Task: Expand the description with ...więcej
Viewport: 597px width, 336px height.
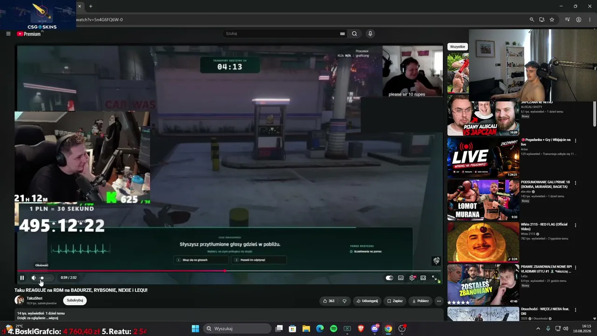Action: pos(52,318)
